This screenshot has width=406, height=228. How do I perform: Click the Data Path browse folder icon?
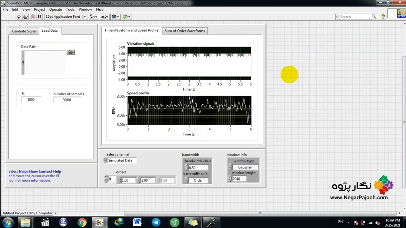coord(71,52)
